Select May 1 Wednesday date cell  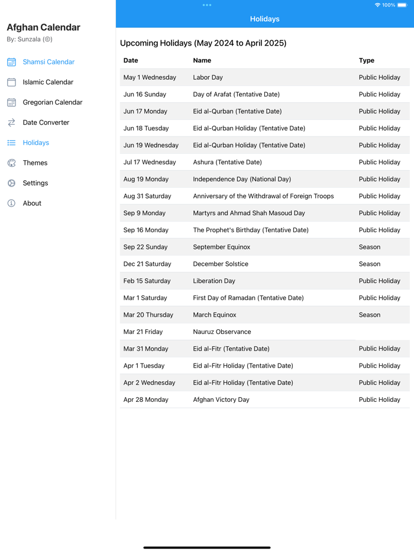coord(150,77)
